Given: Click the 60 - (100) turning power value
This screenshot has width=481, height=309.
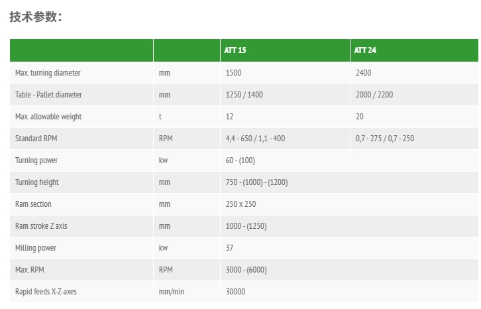Looking at the screenshot, I should 240,160.
